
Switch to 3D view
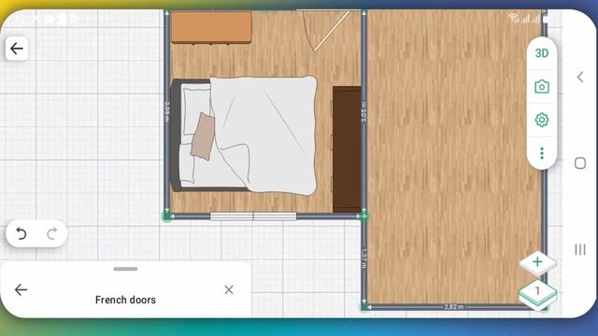tap(542, 53)
